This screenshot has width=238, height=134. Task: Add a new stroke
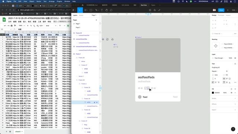235,98
